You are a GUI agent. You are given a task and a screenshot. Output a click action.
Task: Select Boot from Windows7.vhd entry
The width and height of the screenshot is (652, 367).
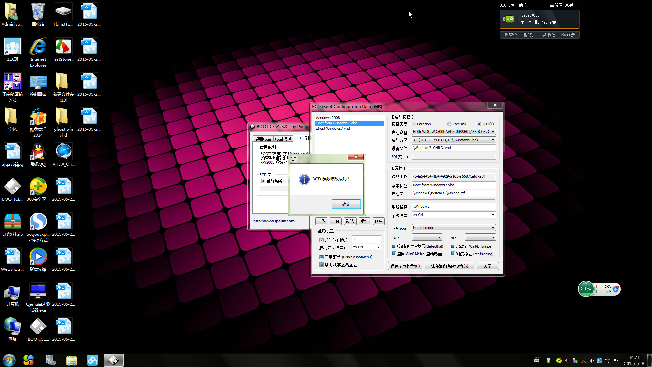tap(349, 123)
